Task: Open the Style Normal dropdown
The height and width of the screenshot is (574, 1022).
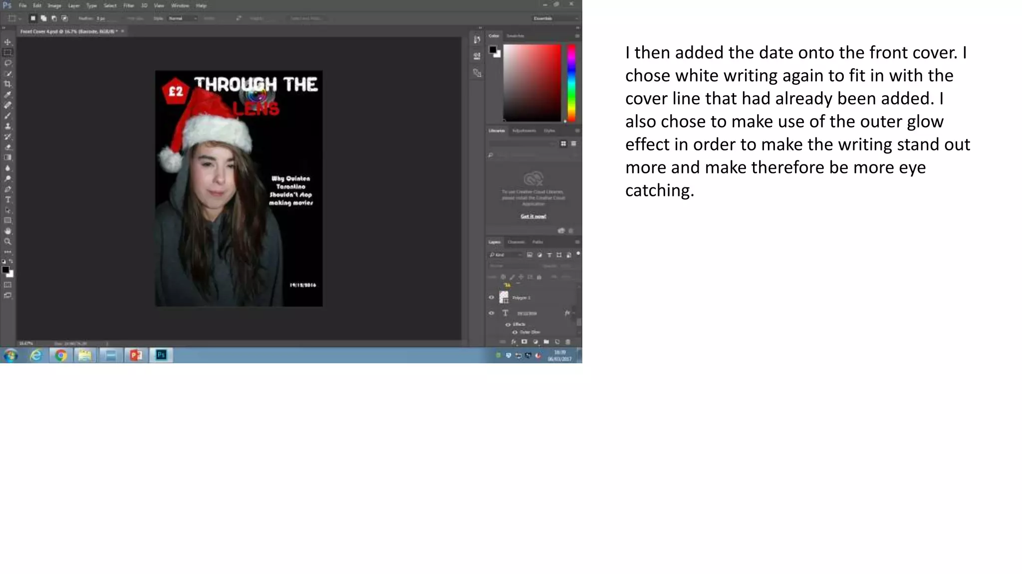Action: point(183,18)
